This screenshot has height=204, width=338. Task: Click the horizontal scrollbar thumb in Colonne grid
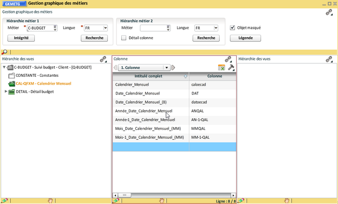[124, 195]
